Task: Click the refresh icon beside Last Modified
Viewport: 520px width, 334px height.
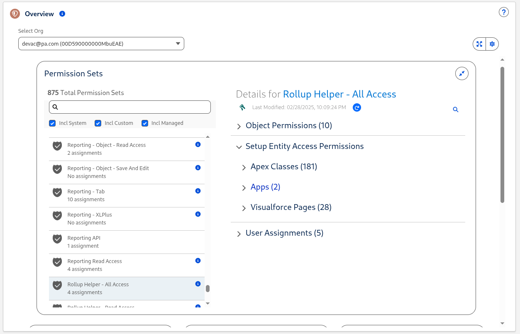Action: pyautogui.click(x=357, y=107)
